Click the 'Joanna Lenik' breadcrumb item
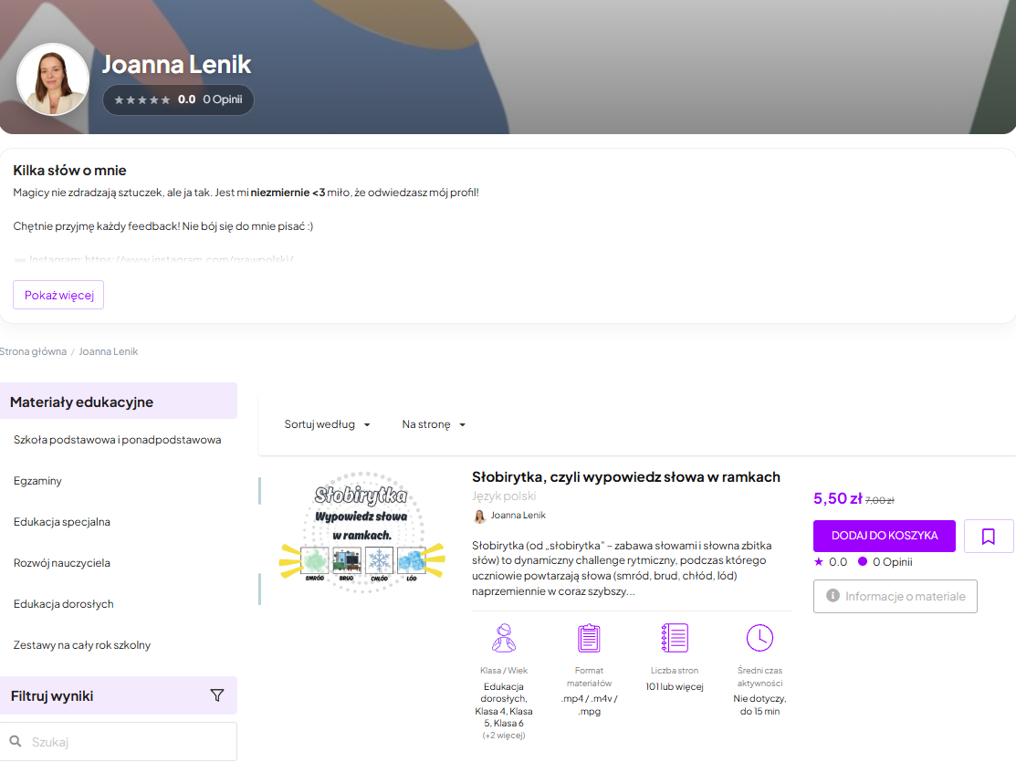The width and height of the screenshot is (1016, 762). [109, 351]
